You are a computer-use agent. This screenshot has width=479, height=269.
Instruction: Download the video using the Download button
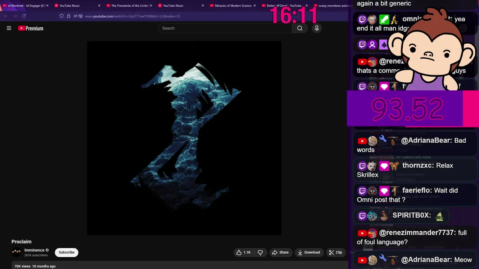click(309, 253)
